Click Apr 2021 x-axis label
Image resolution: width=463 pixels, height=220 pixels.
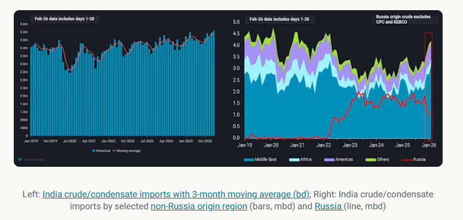[90, 141]
